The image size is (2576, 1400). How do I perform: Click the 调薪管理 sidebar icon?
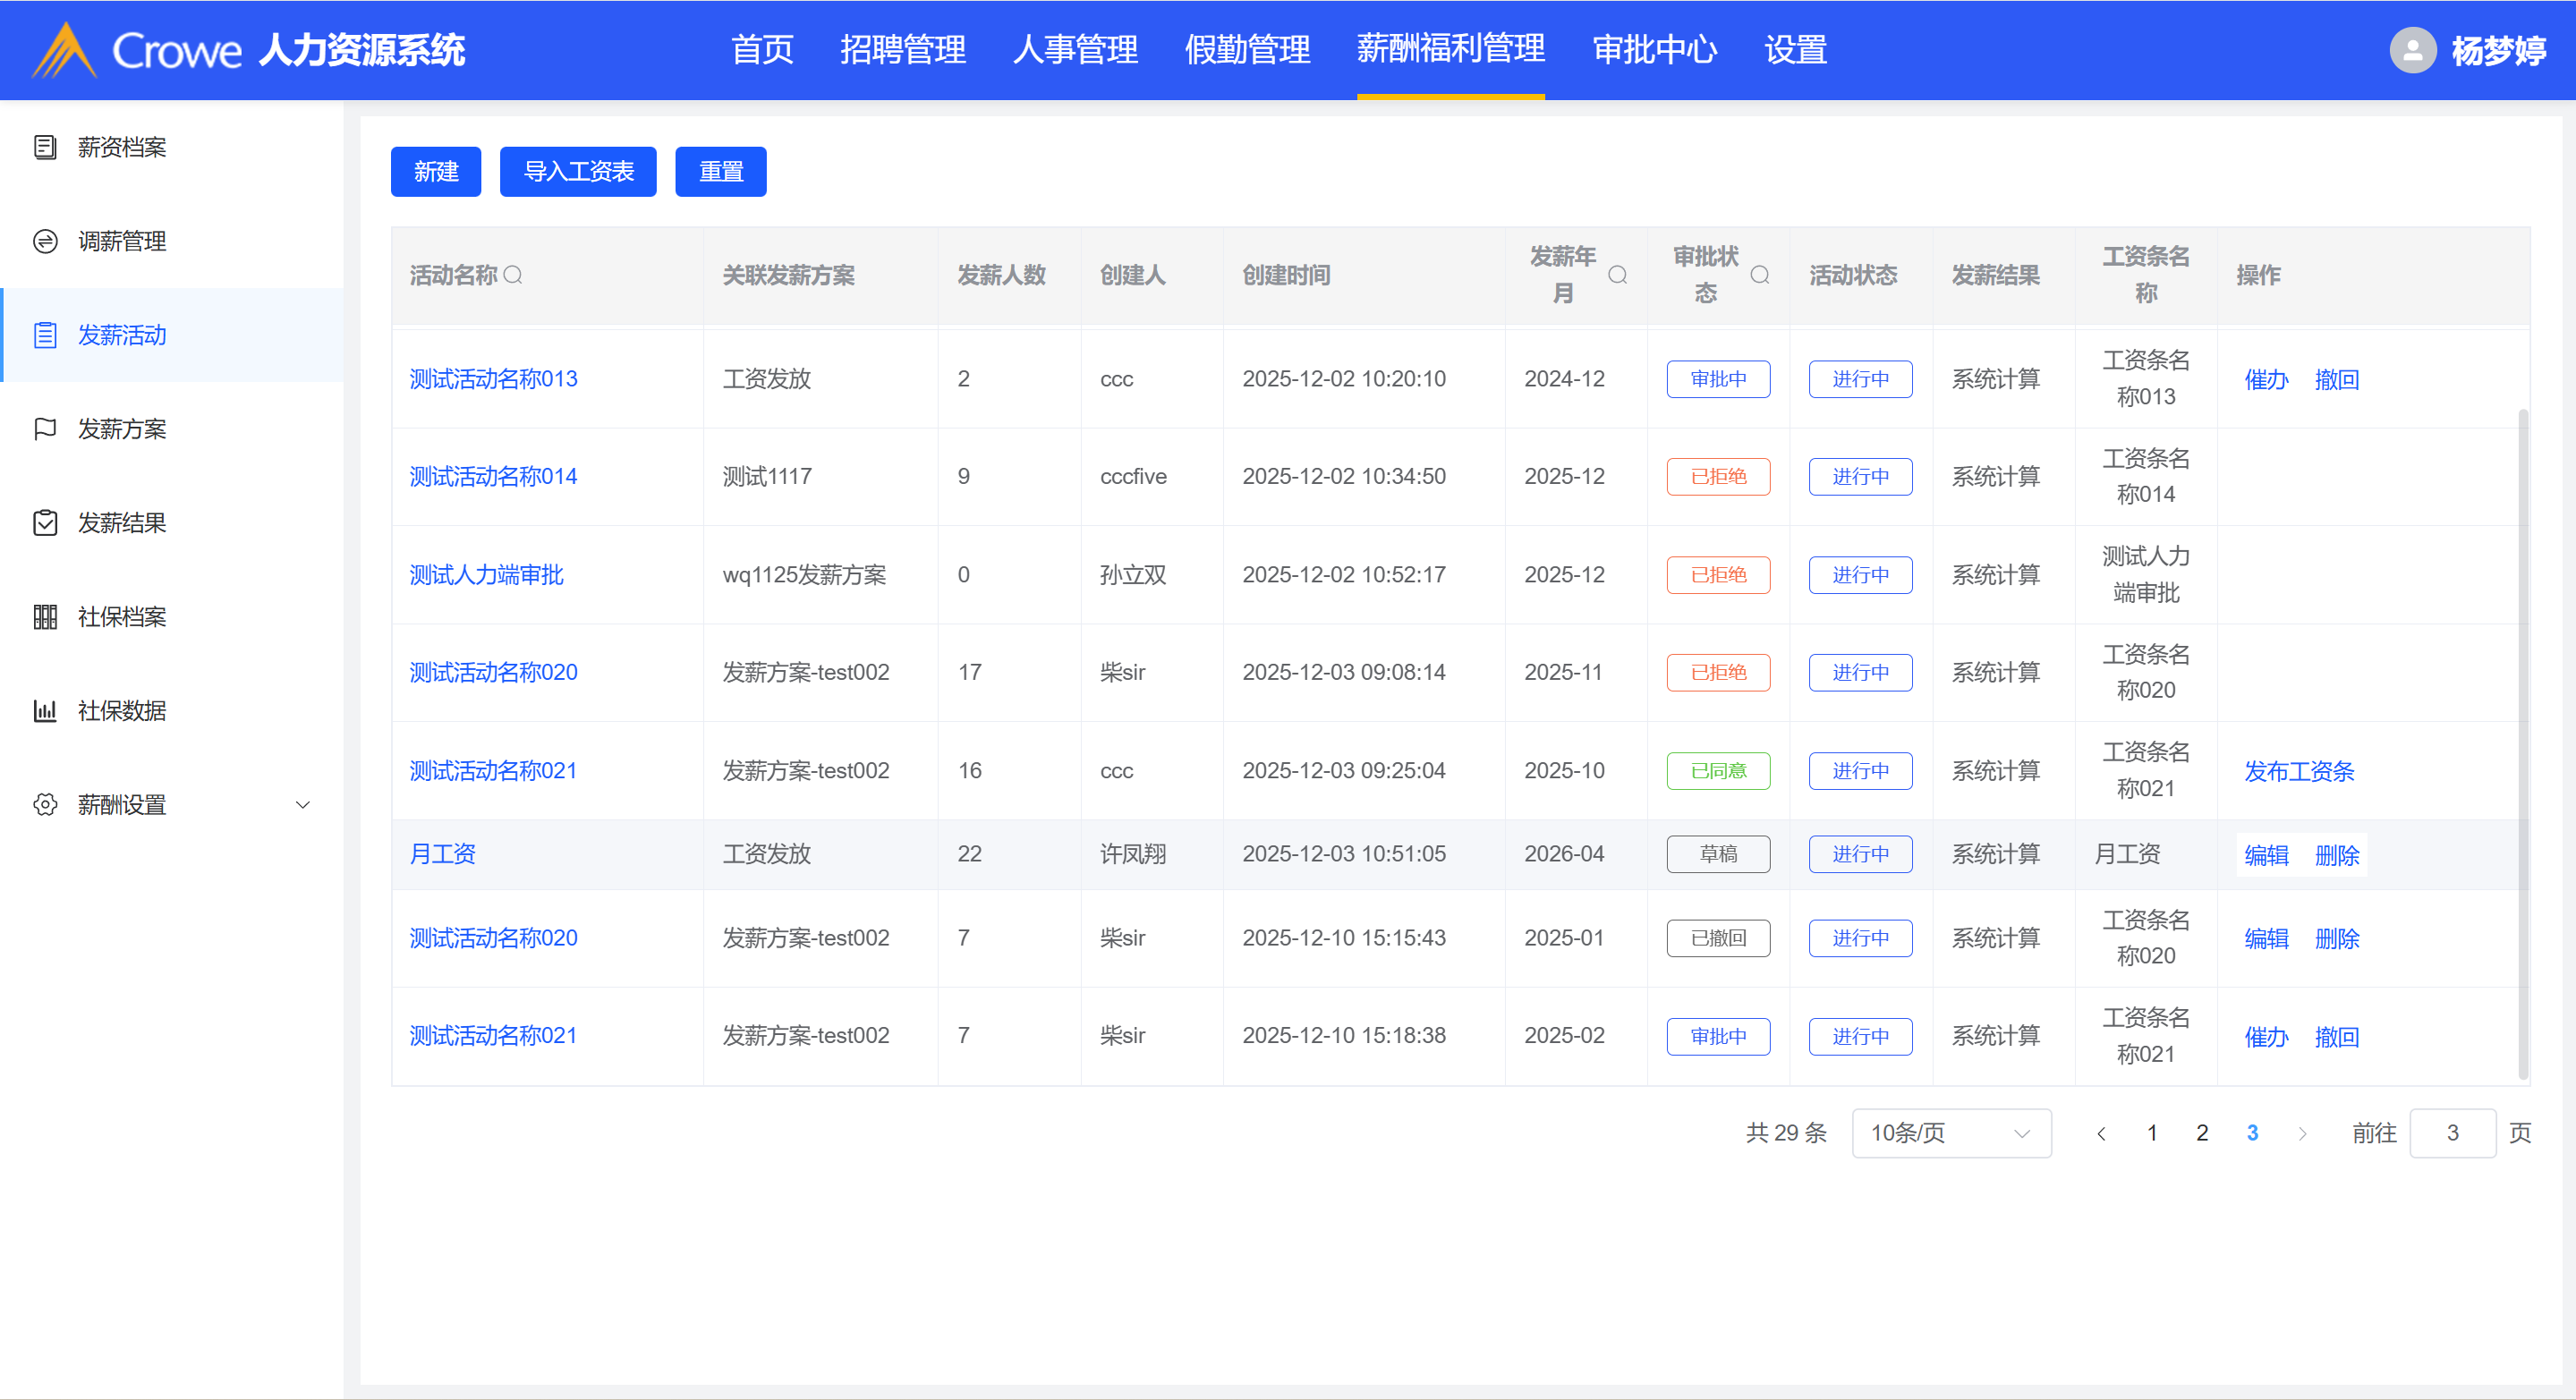click(x=45, y=241)
